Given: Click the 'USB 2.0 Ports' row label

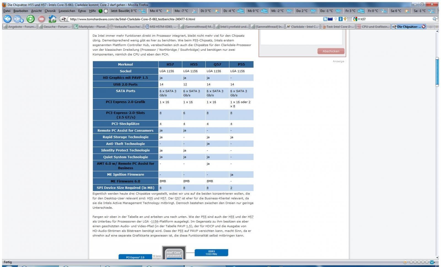Looking at the screenshot, I should point(125,84).
